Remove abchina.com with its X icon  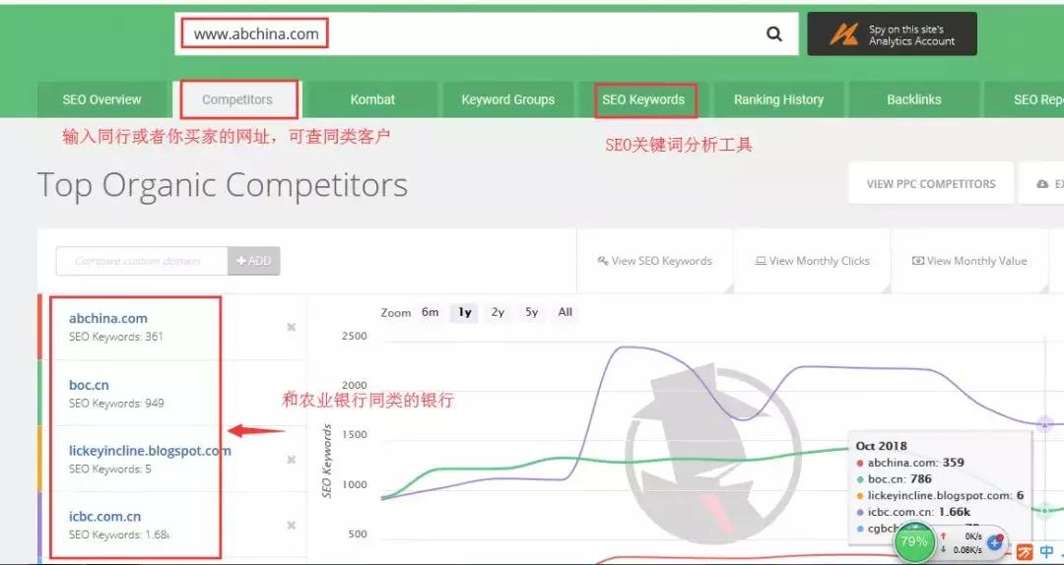coord(291,327)
